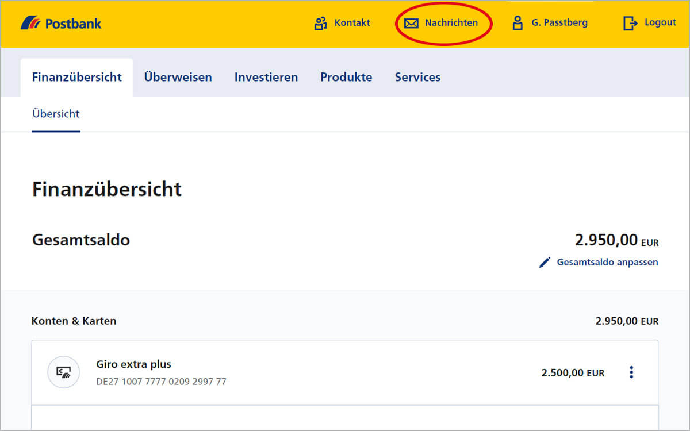Click the user profile icon
This screenshot has width=690, height=431.
(517, 23)
